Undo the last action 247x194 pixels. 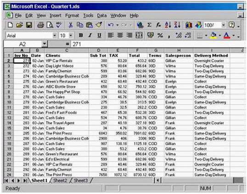click(x=111, y=25)
